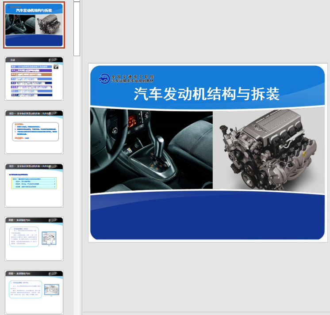Select the car interior gear shift photo
The image size is (330, 315).
coord(151,150)
